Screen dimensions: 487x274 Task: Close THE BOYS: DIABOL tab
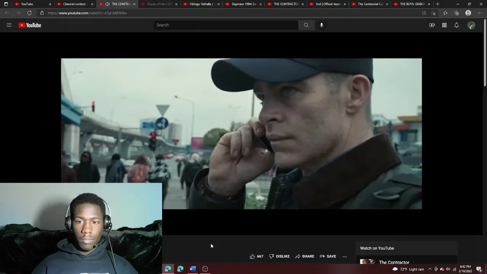429,4
